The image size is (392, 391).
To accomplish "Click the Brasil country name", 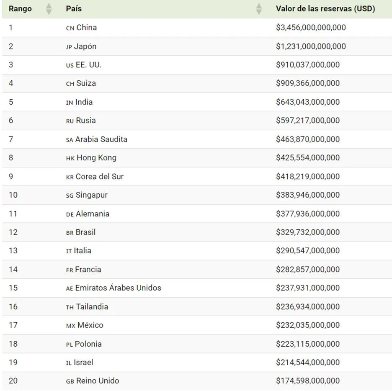I will 86,232.
